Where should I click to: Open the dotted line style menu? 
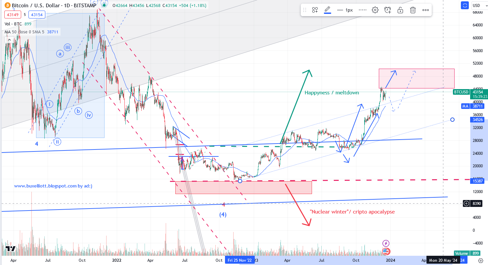(363, 10)
